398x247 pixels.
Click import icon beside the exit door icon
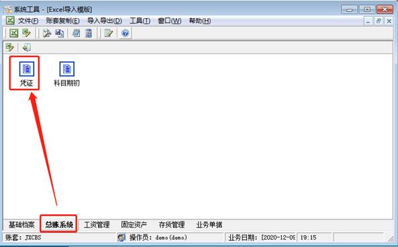(9, 48)
